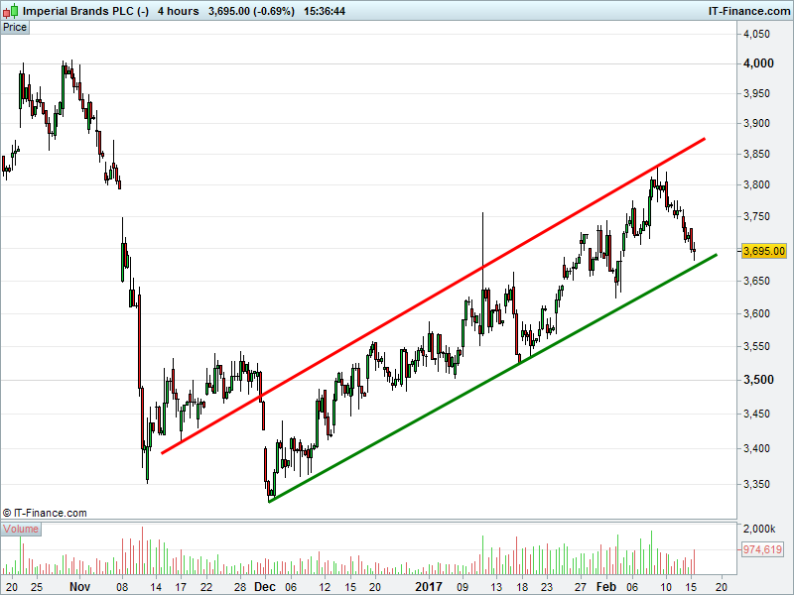The height and width of the screenshot is (595, 794).
Task: Click the 4 hours timeframe in the title
Action: [179, 11]
